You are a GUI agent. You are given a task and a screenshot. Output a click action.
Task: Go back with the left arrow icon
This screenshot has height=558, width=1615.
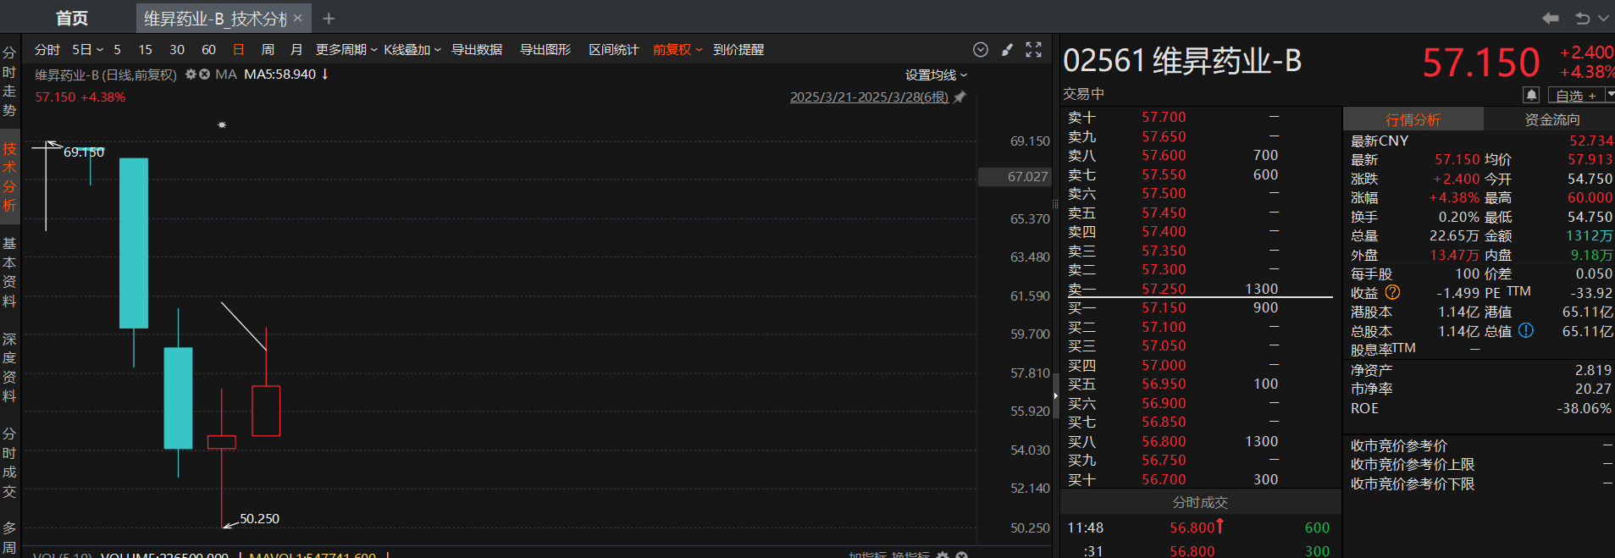tap(1550, 18)
